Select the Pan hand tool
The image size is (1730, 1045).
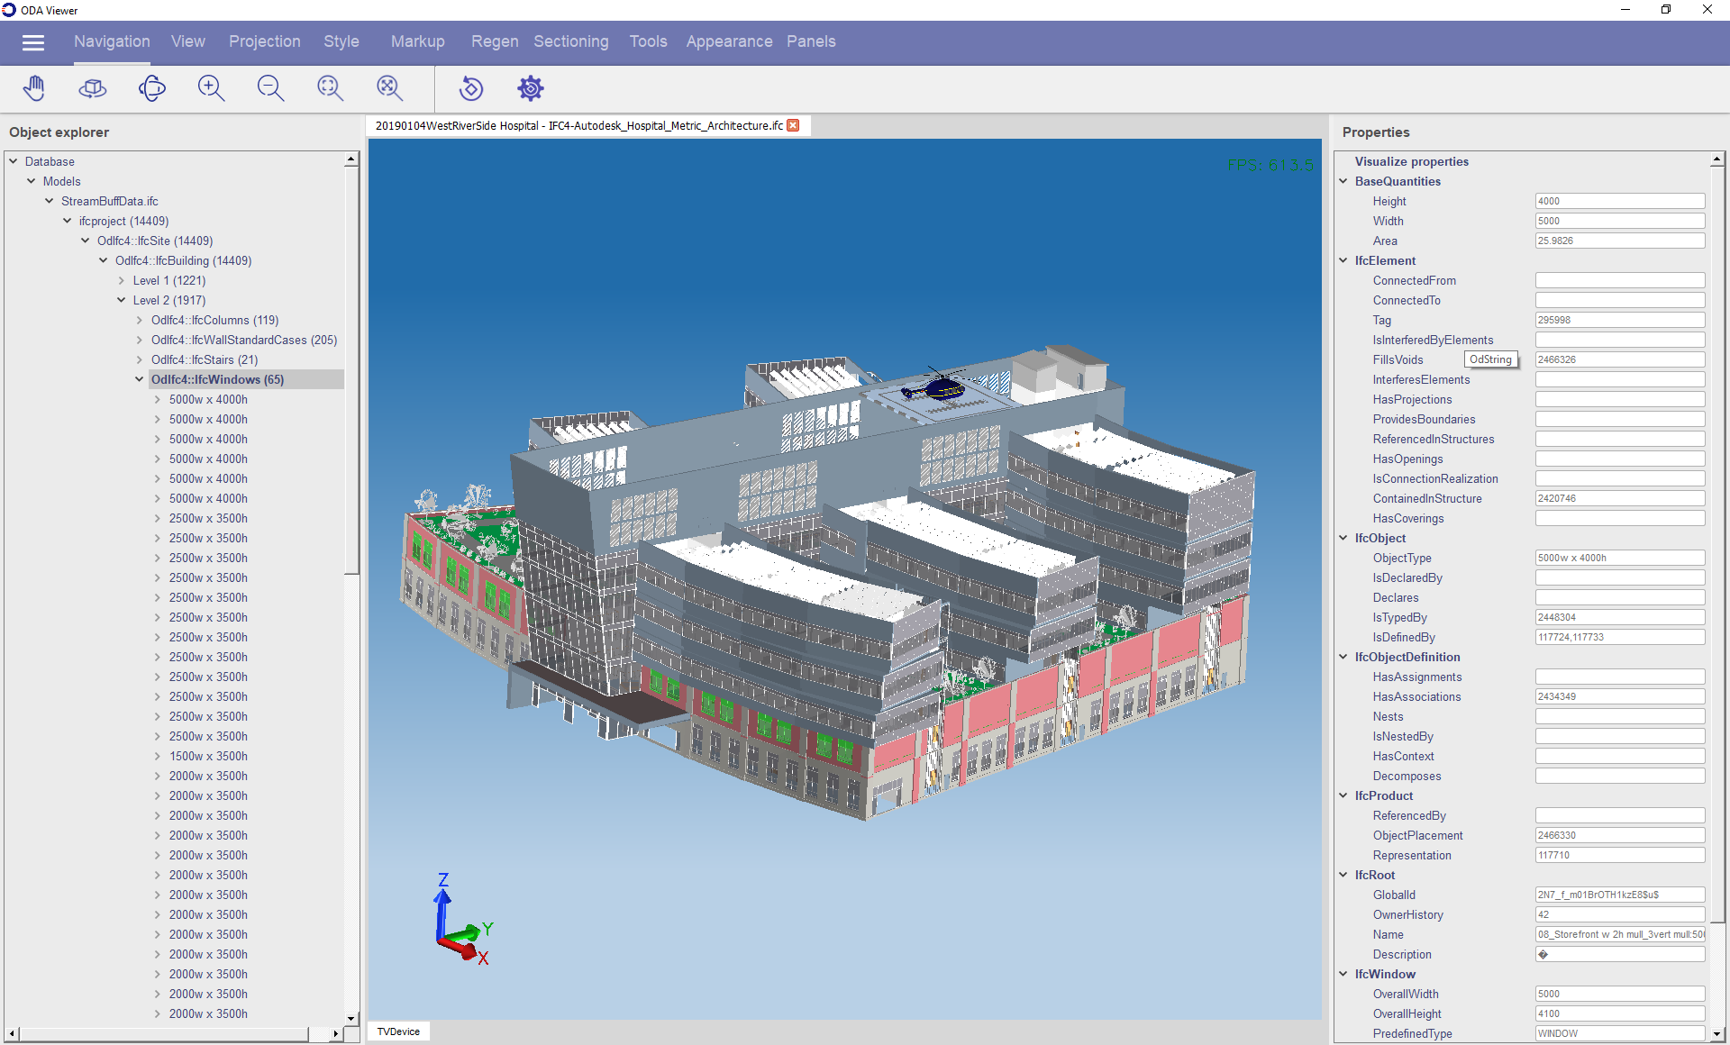point(34,88)
